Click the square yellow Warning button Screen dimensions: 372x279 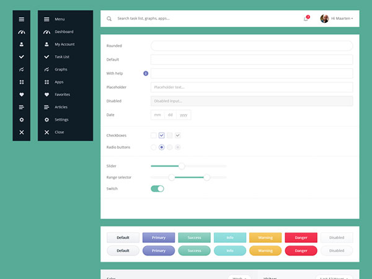click(x=265, y=237)
